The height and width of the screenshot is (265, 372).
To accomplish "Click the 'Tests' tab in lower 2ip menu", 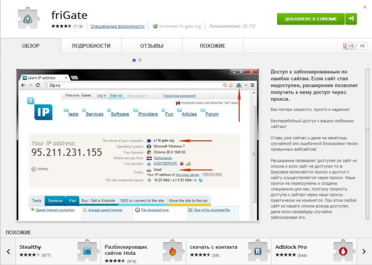I will (37, 200).
